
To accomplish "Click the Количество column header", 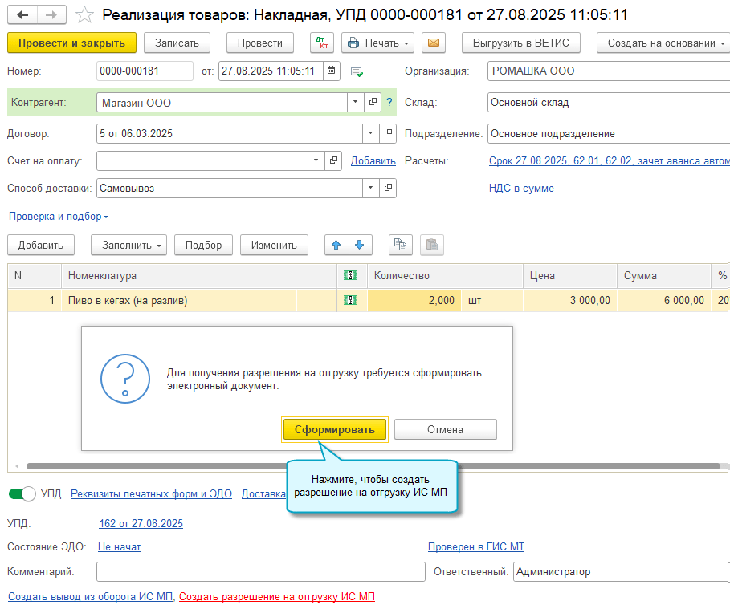I will (x=446, y=275).
